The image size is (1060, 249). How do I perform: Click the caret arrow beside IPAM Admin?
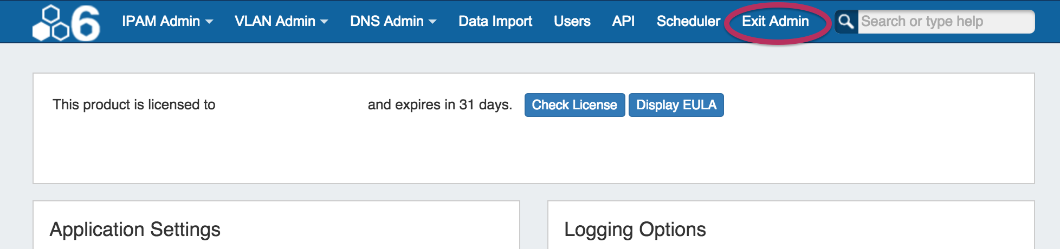209,22
